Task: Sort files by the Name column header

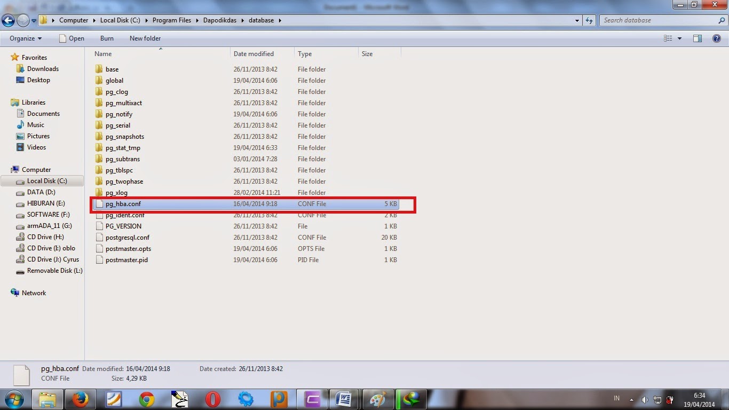Action: coord(161,54)
